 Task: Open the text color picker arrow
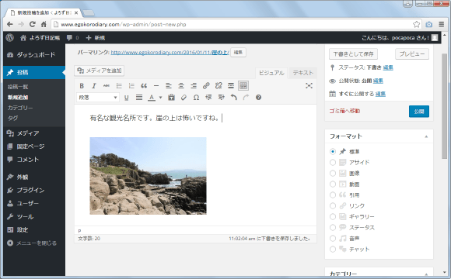point(160,98)
